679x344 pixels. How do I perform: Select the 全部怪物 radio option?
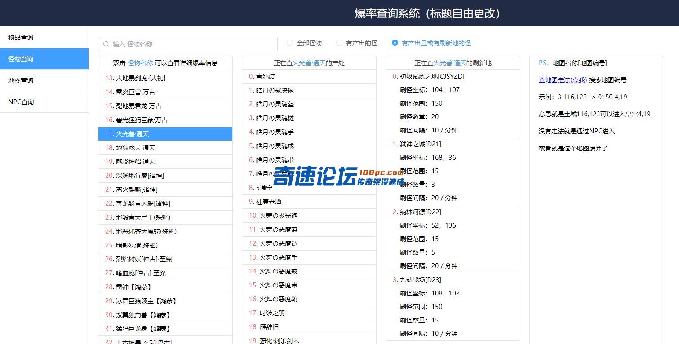tap(304, 43)
